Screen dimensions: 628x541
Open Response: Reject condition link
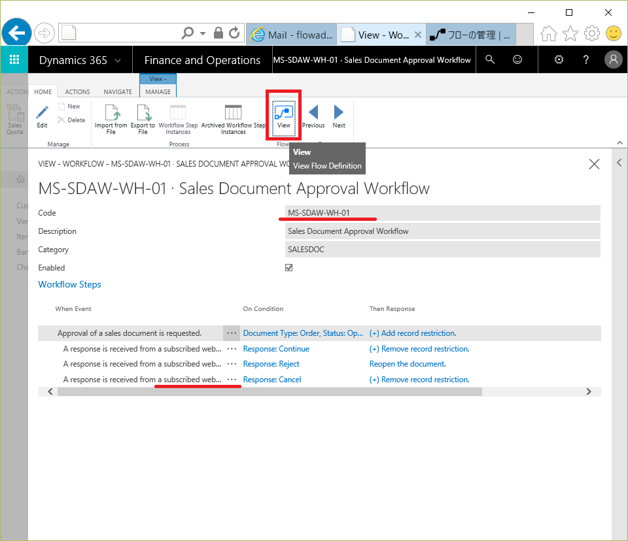coord(271,364)
